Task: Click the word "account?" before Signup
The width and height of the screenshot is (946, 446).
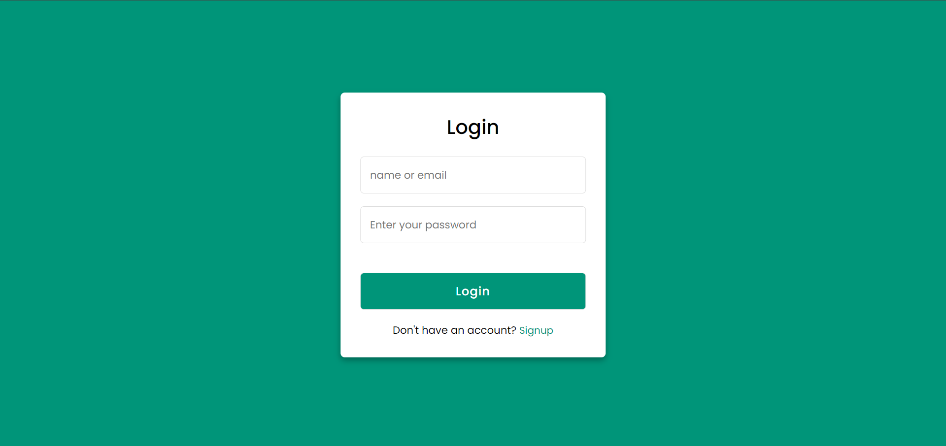Action: [491, 330]
